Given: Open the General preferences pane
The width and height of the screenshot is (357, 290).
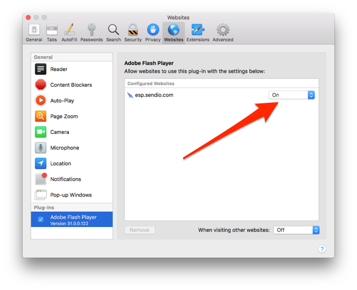Looking at the screenshot, I should tap(34, 33).
